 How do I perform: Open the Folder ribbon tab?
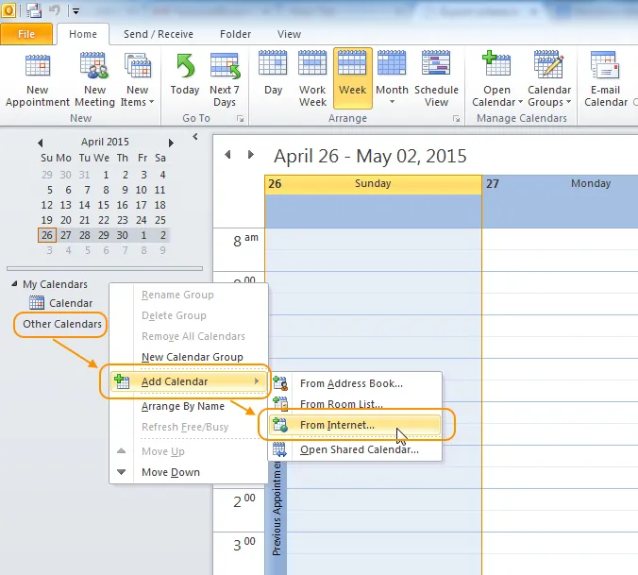click(x=235, y=34)
